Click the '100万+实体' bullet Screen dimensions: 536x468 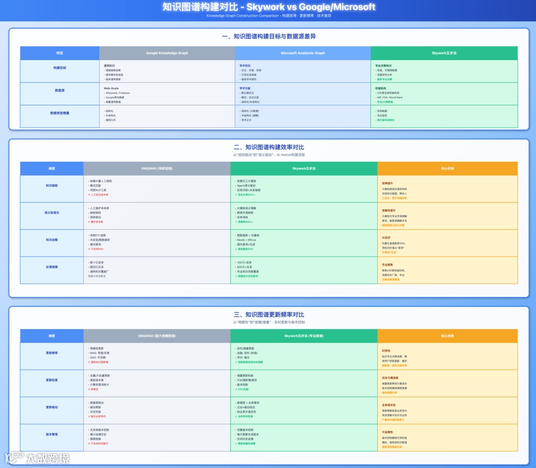click(243, 263)
